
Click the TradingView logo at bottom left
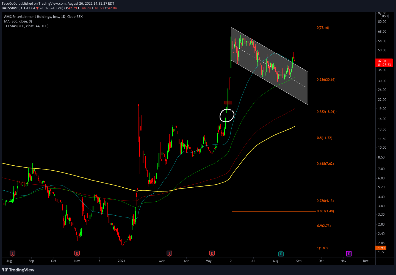click(18, 270)
